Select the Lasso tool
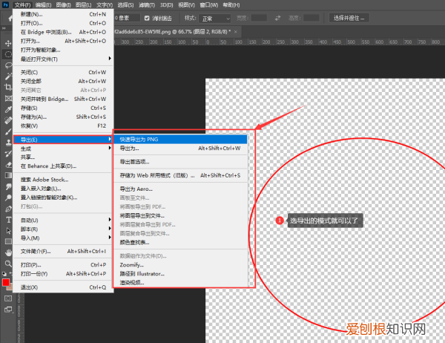445x343 pixels. (x=8, y=65)
